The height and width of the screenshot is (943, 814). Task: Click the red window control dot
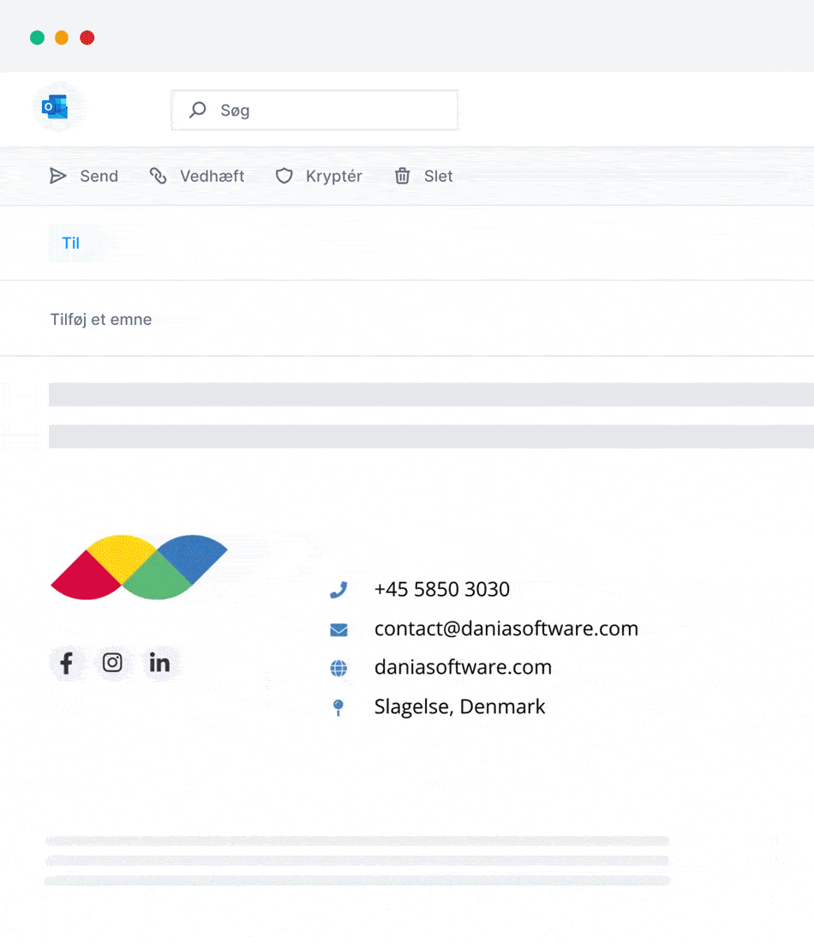click(87, 38)
